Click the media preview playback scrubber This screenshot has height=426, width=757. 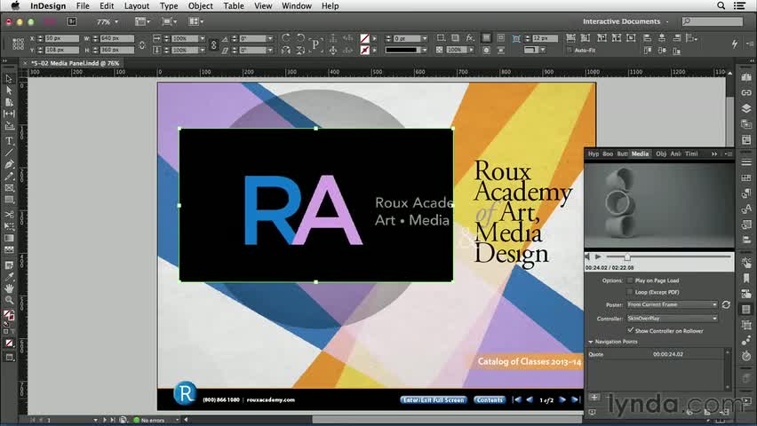[626, 257]
